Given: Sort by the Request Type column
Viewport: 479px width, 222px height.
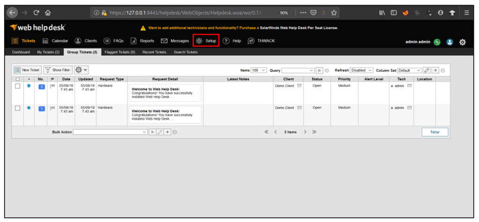Looking at the screenshot, I should click(112, 79).
